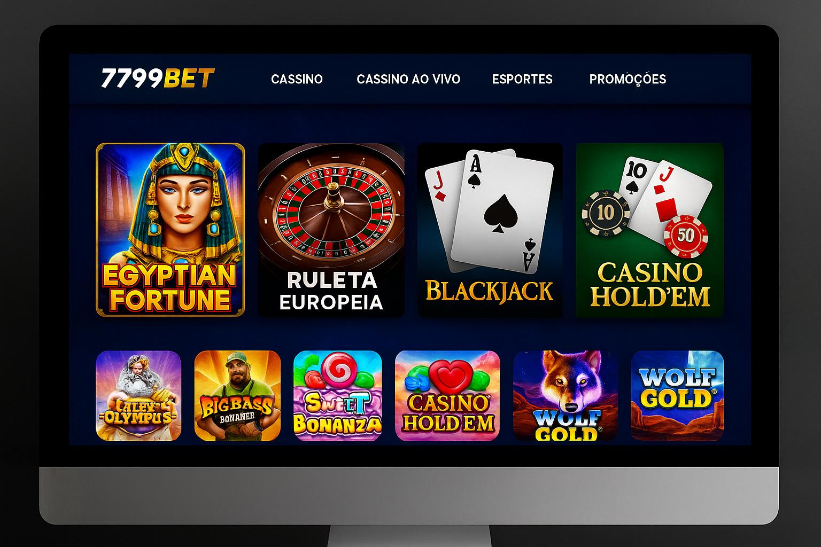This screenshot has height=547, width=821.
Task: Open the Promoções page
Action: coord(628,79)
